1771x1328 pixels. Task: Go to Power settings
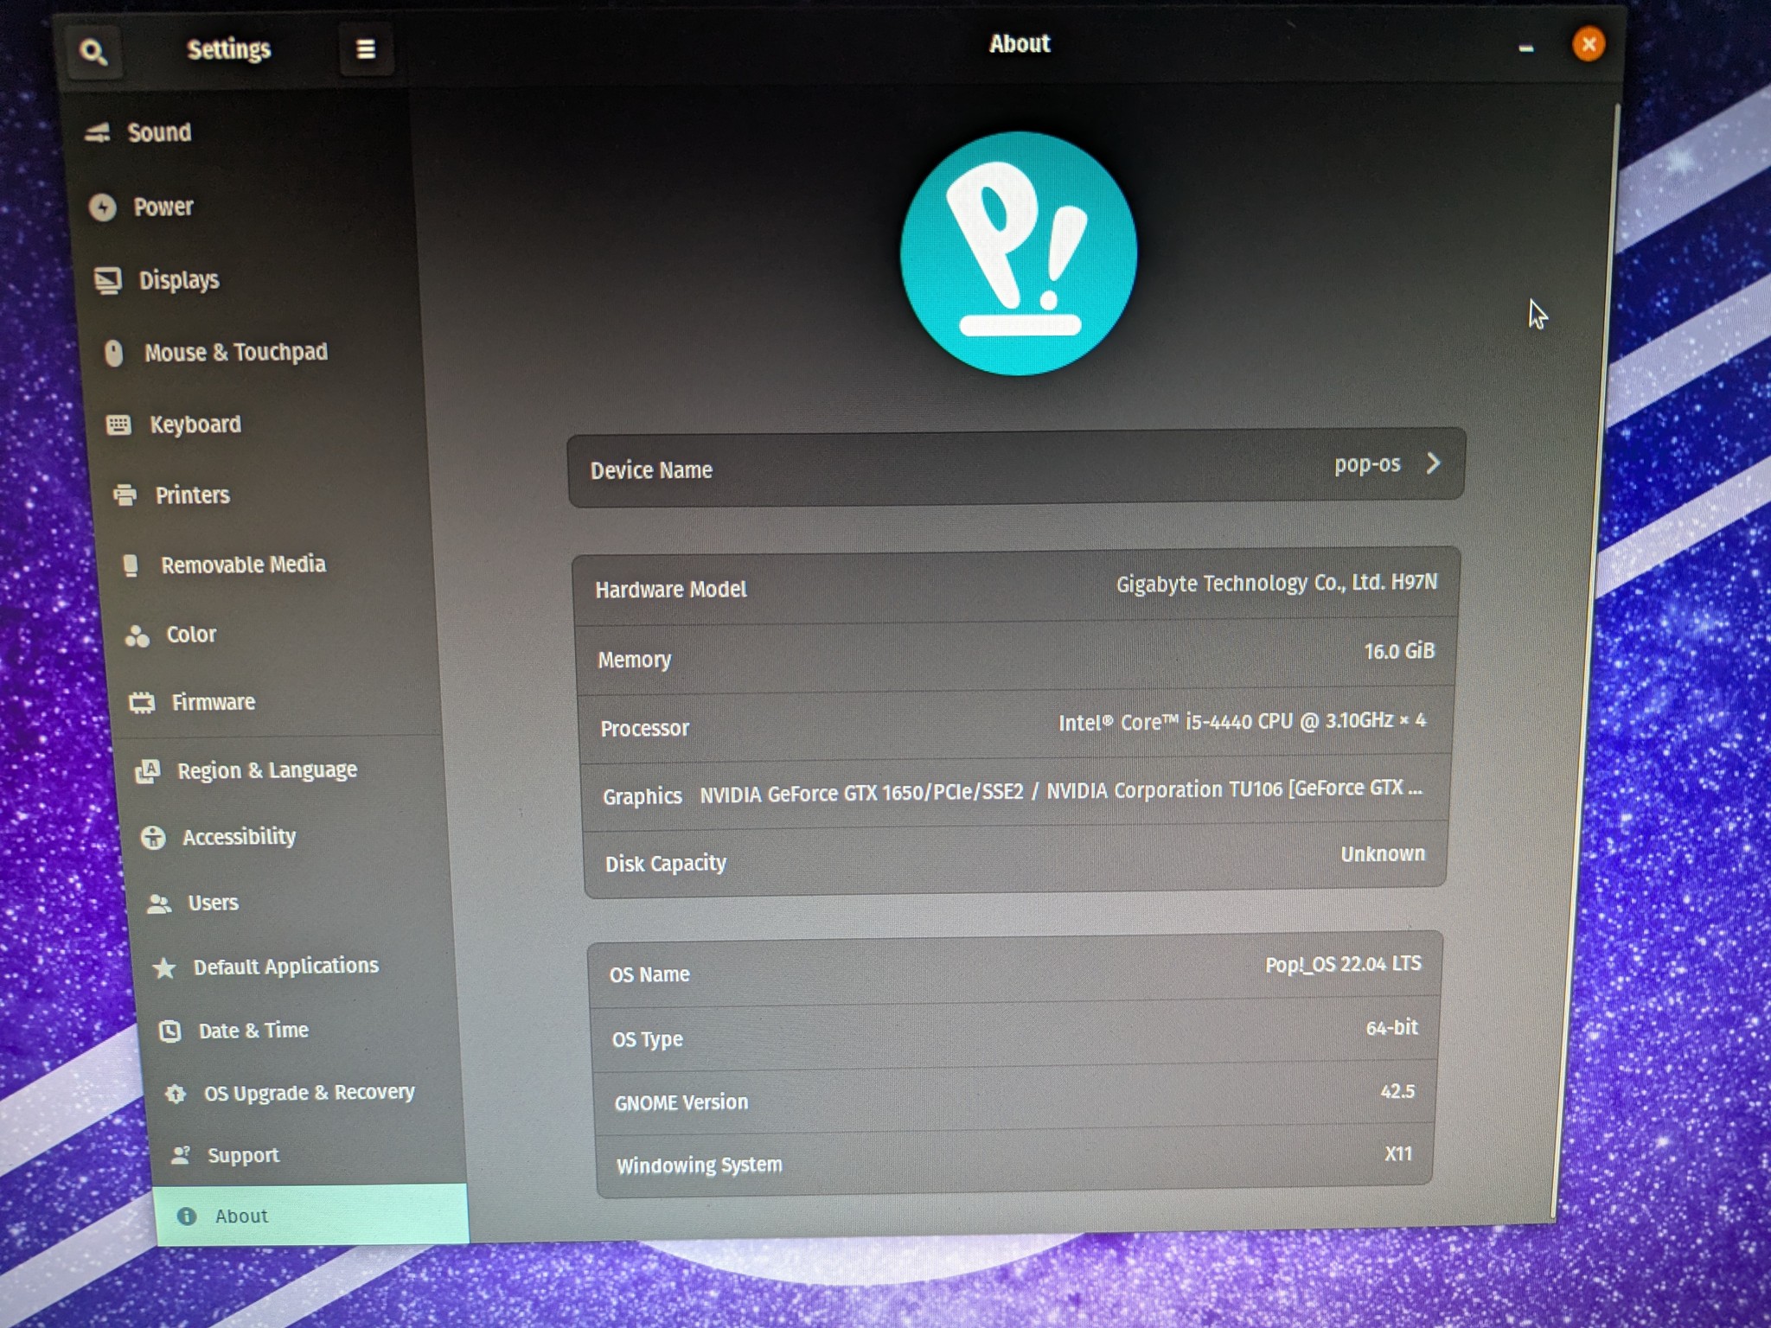[x=242, y=207]
